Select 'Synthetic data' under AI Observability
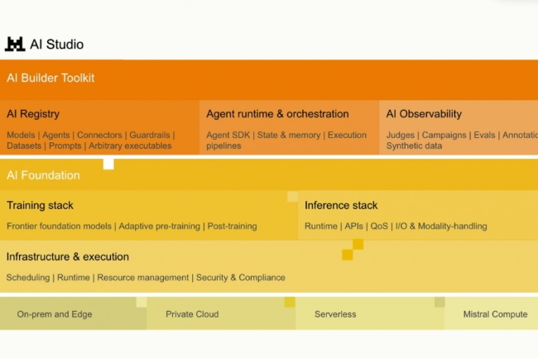 [414, 146]
